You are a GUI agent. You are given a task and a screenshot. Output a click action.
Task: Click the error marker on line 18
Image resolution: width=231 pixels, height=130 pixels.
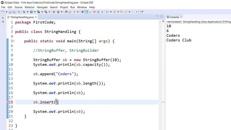(x=7, y=102)
